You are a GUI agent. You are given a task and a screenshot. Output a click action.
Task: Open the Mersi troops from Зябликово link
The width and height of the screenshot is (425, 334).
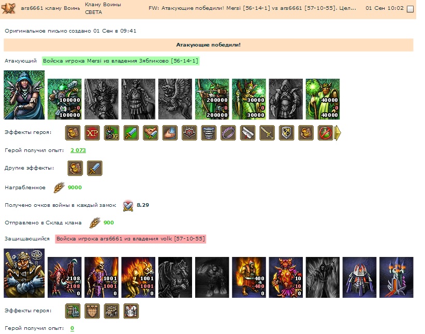click(121, 61)
